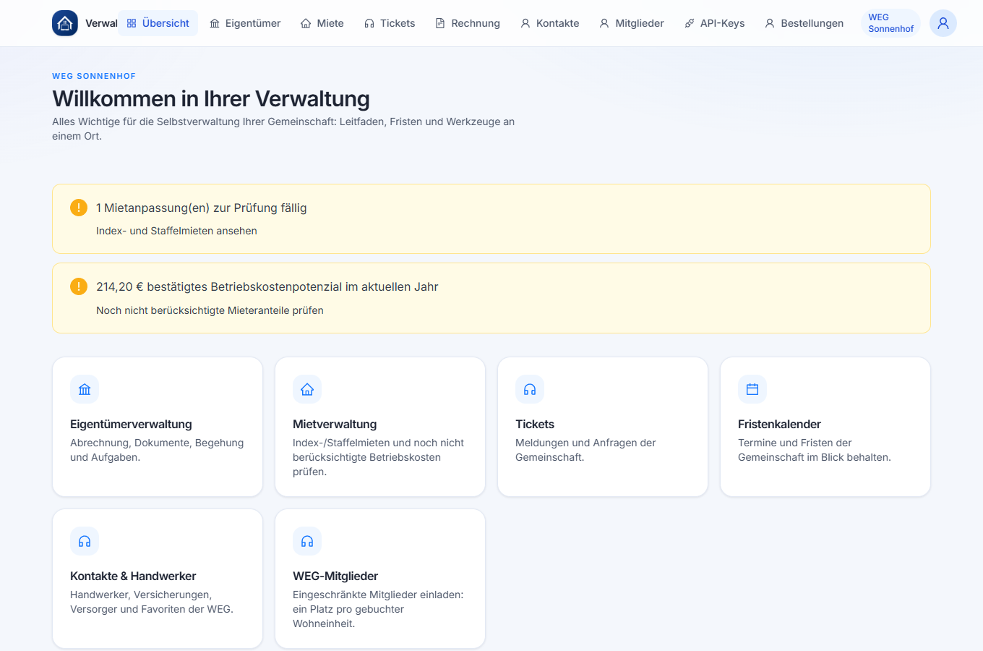Click the 'Termine und Fristen der Gemeinschaft' description
Viewport: 983px width, 651px height.
point(815,450)
